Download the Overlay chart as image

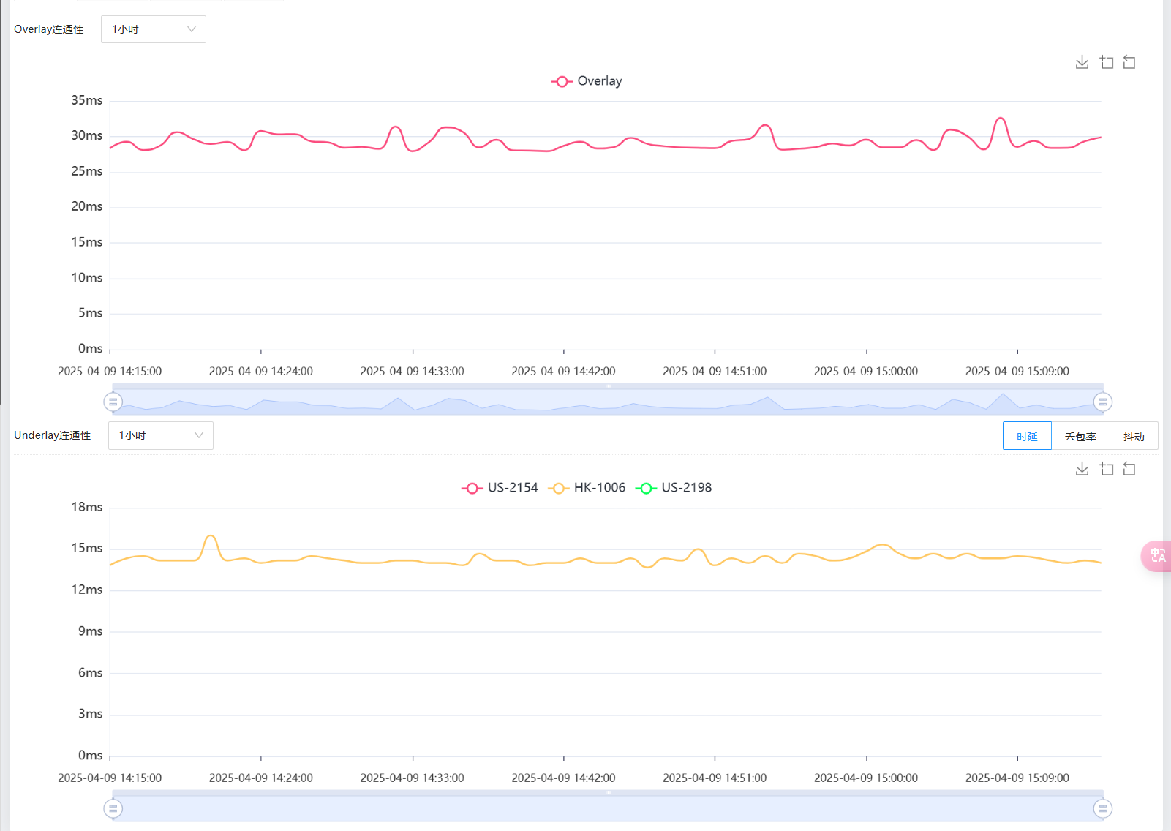[x=1082, y=62]
